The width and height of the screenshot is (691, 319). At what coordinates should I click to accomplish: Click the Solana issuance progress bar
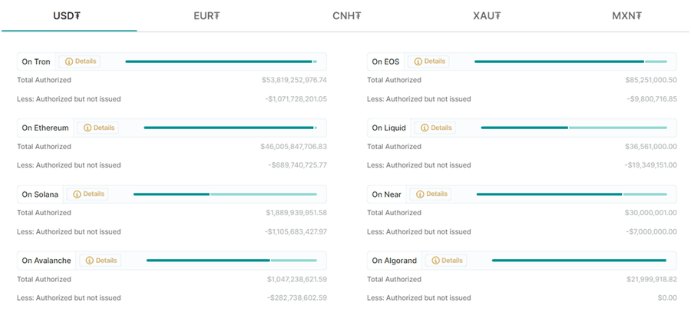(225, 194)
